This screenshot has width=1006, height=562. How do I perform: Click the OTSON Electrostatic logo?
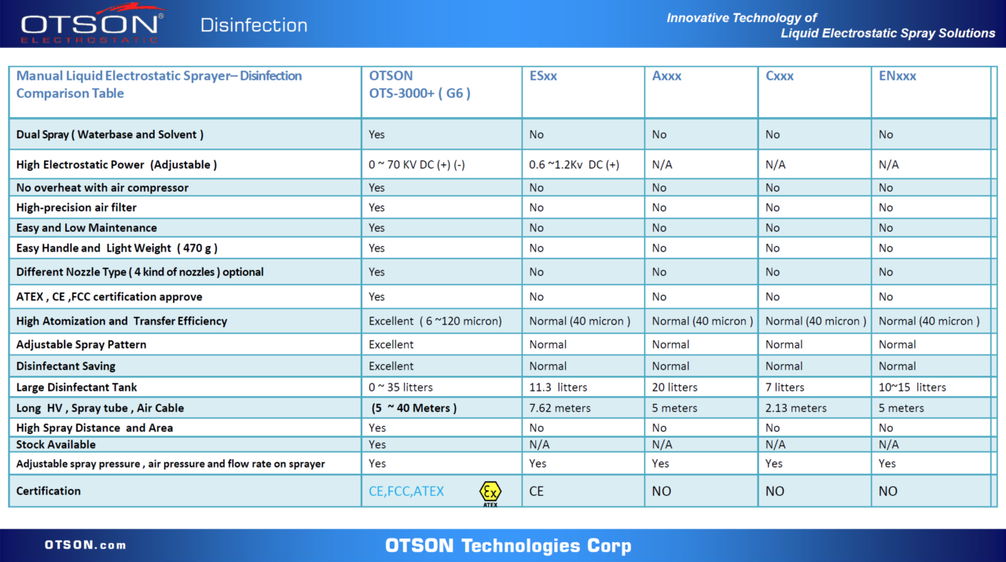(x=92, y=24)
